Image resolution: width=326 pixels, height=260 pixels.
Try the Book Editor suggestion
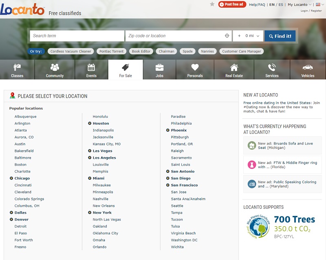coord(141,51)
